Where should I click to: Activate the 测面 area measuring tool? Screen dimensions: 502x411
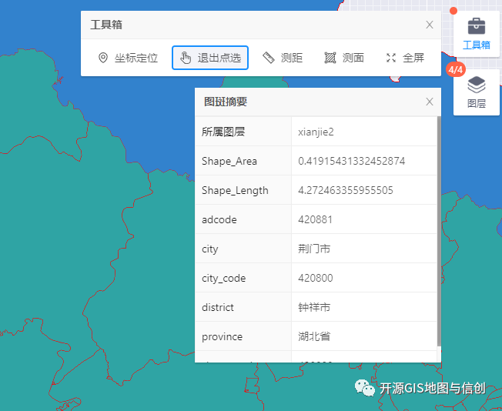pos(344,58)
